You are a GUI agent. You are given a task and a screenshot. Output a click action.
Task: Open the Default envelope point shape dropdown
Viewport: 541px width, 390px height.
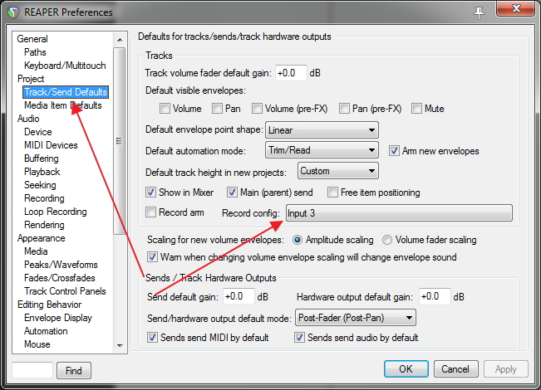322,130
